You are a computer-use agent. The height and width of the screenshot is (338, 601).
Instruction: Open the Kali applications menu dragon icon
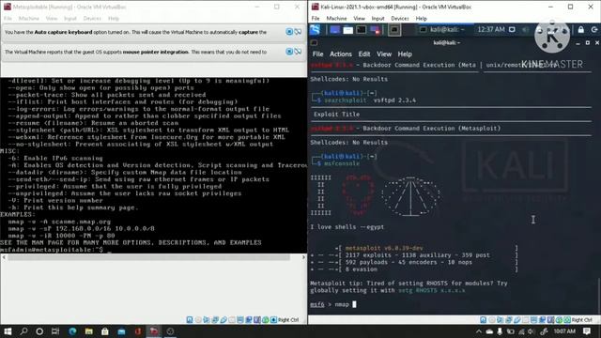pyautogui.click(x=316, y=29)
